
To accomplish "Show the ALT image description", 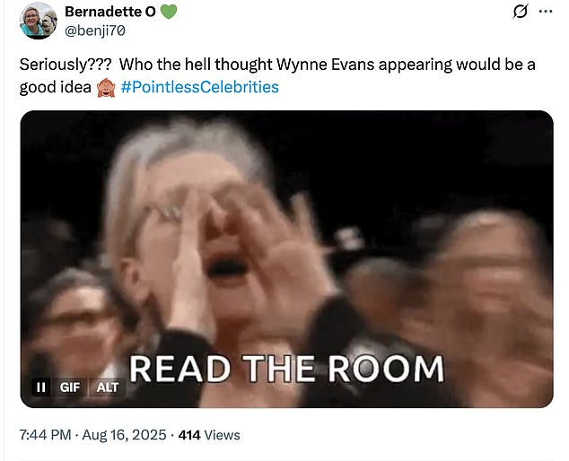I will point(108,387).
